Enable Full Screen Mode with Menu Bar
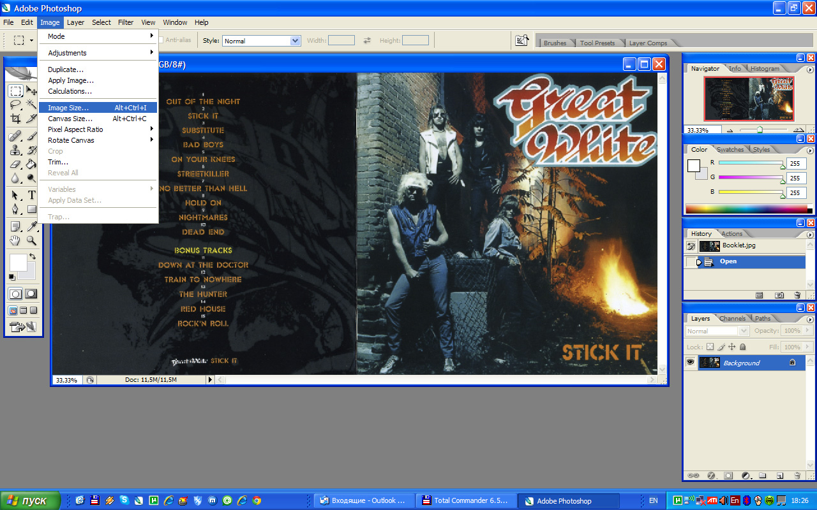Viewport: 817px width, 510px height. pos(24,310)
